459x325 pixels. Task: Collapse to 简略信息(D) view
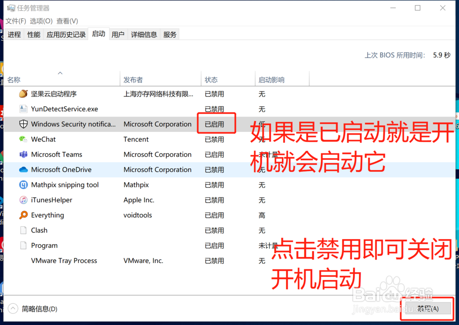point(33,308)
